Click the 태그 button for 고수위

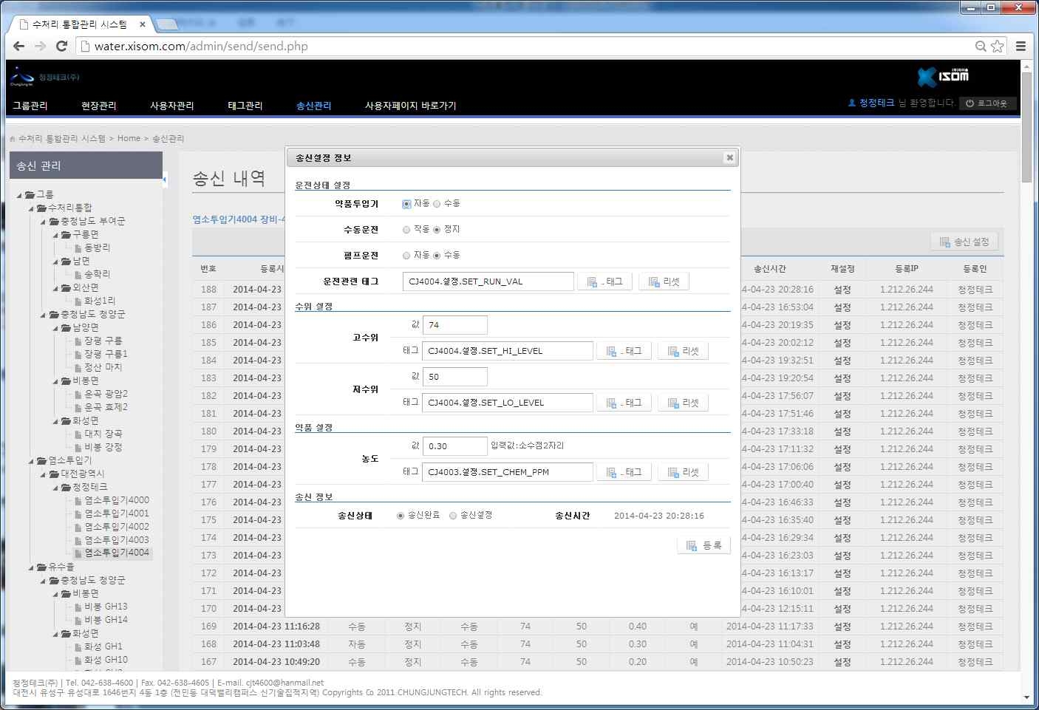[x=624, y=351]
